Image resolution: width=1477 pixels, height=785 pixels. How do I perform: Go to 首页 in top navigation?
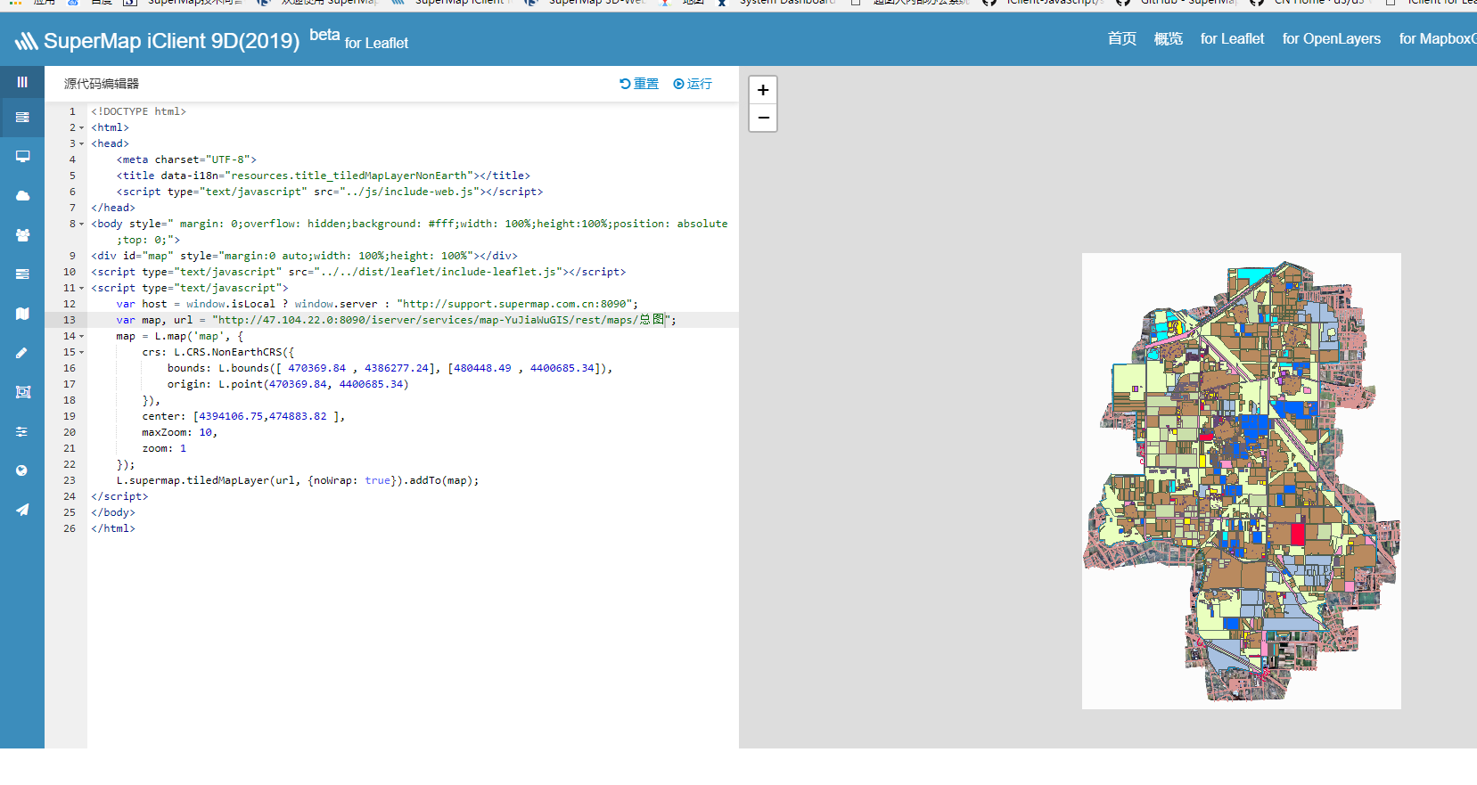1121,38
